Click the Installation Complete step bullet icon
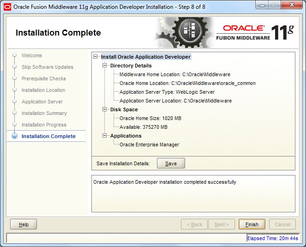Image resolution: width=306 pixels, height=247 pixels. [x=15, y=136]
